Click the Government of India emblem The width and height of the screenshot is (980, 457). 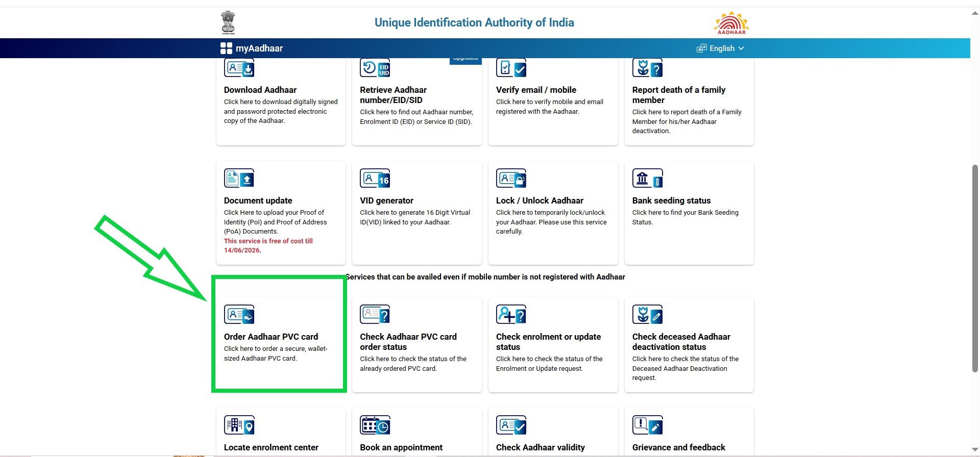coord(228,22)
